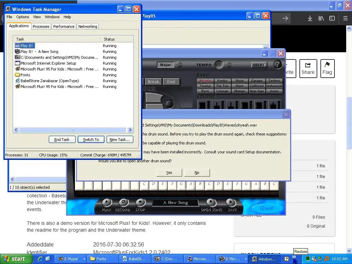Open the Major scale selector box
The height and width of the screenshot is (264, 352).
(x=165, y=65)
